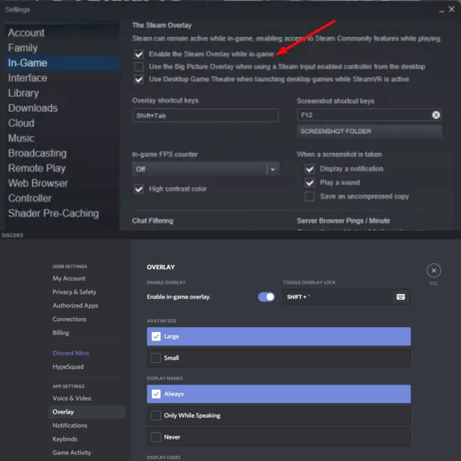Switch off Discord in-game overlay toggle
This screenshot has width=461, height=461.
(x=266, y=297)
